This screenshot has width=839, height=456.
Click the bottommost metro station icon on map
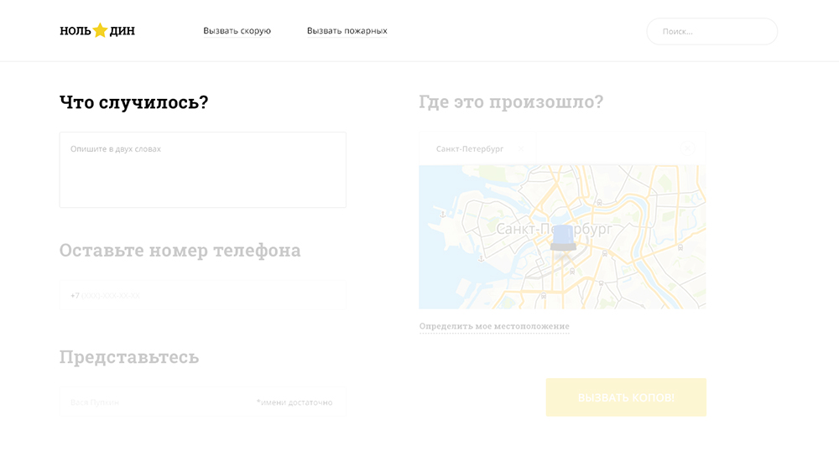click(x=544, y=296)
